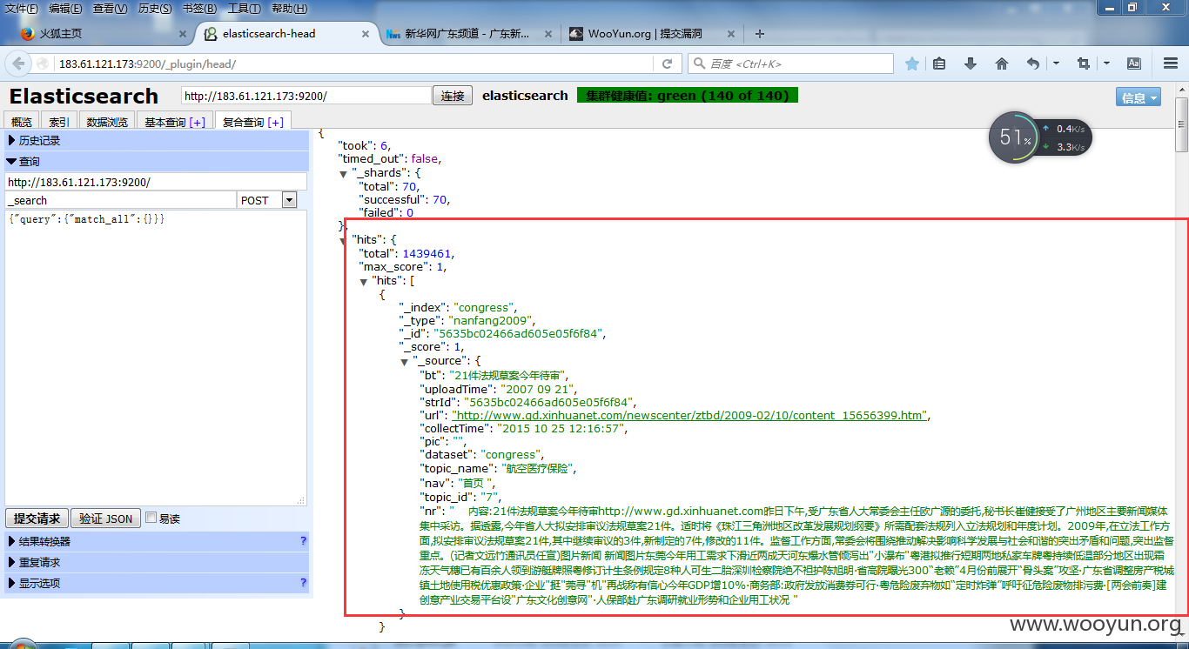Expand the 结果转换器 section
This screenshot has height=649, width=1189.
[x=157, y=541]
